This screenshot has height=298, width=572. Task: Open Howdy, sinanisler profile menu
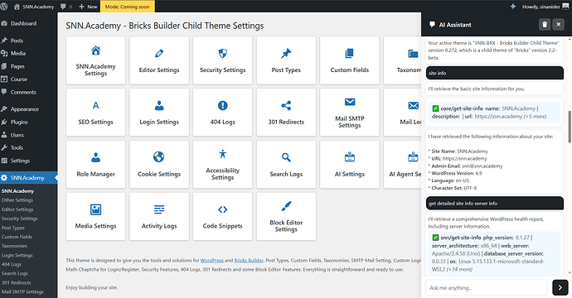[x=545, y=7]
